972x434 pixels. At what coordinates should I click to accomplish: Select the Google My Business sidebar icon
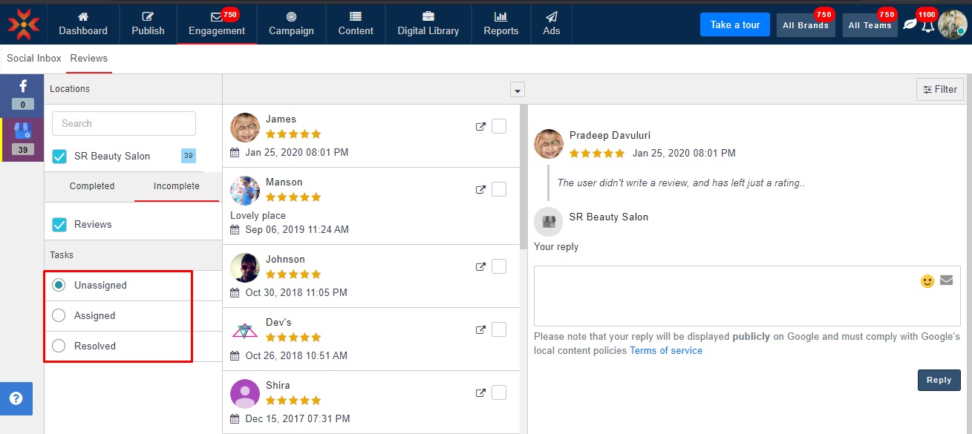point(22,132)
